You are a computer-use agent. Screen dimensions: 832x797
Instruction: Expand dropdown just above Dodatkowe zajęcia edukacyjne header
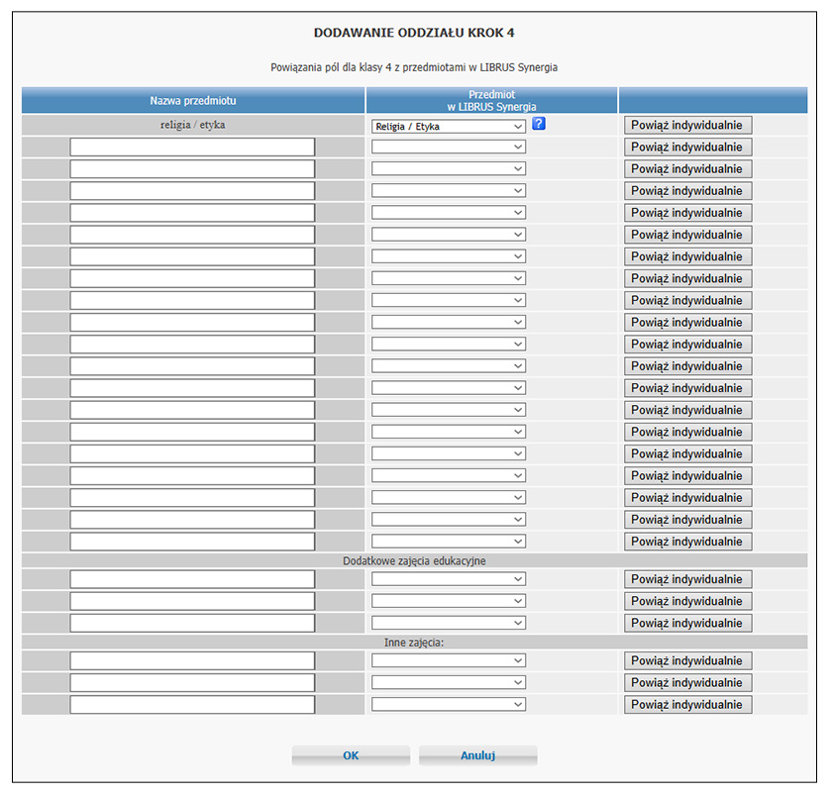(x=448, y=542)
